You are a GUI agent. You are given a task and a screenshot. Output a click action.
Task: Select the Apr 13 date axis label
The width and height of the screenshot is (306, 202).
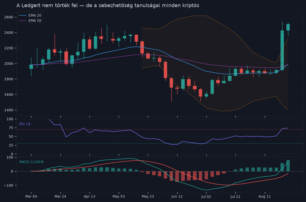(89, 196)
